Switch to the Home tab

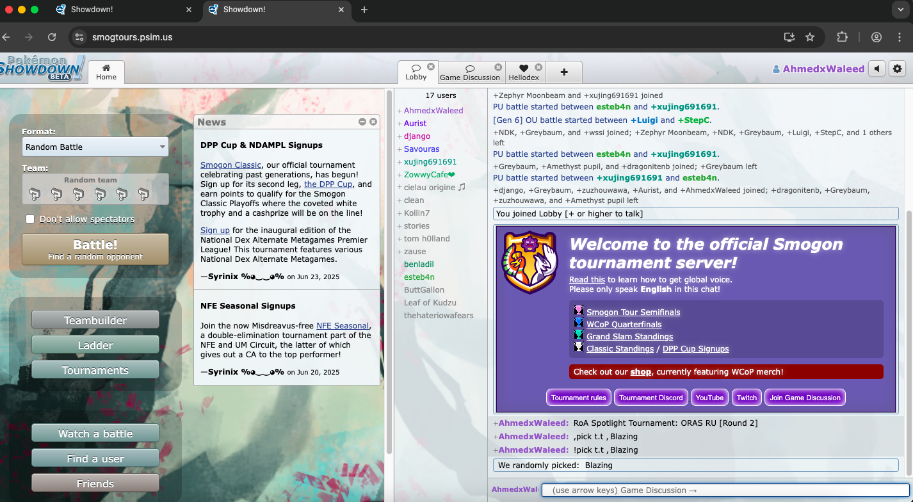106,72
